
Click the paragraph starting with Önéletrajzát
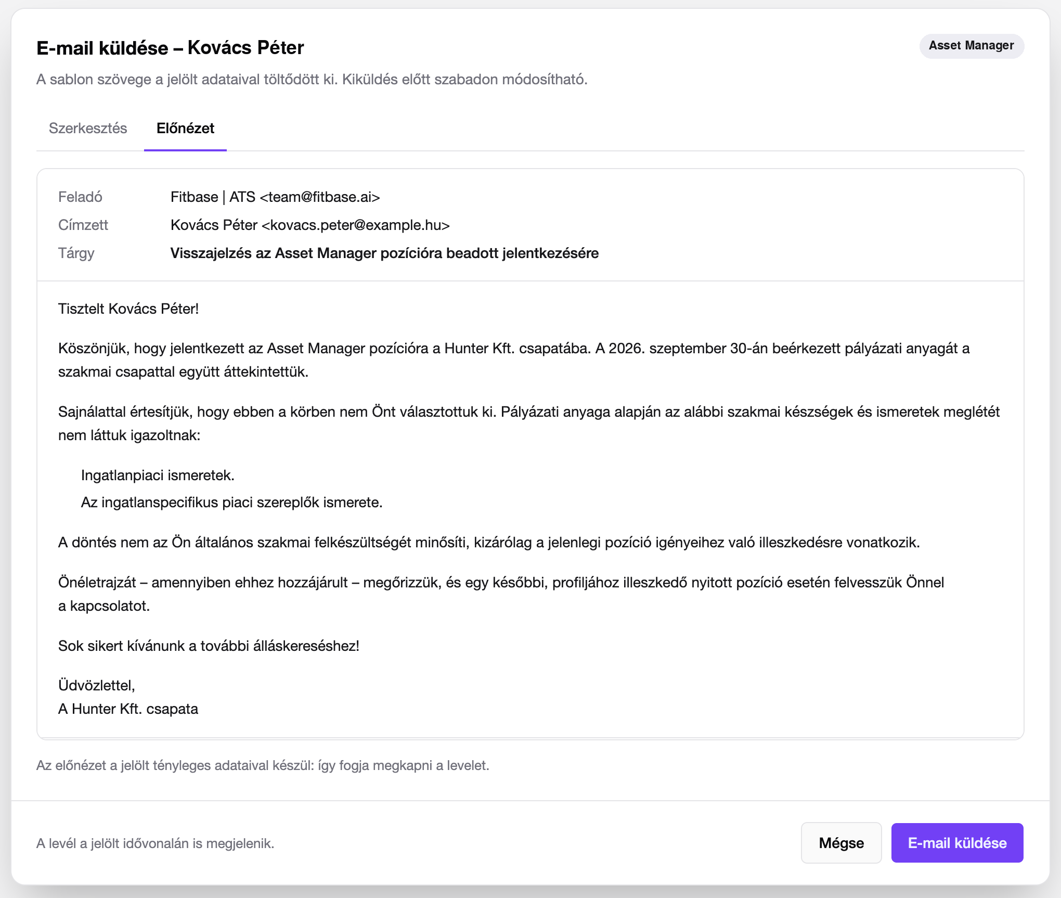coord(501,594)
